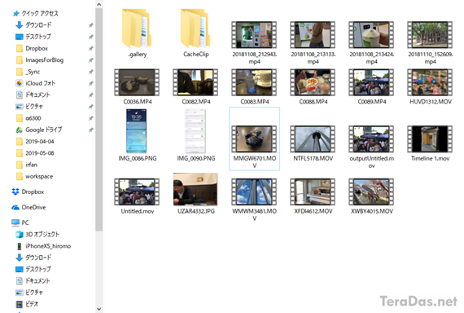This screenshot has height=313, width=464.
Task: Open デスクトップ under PC
Action: coord(33,269)
